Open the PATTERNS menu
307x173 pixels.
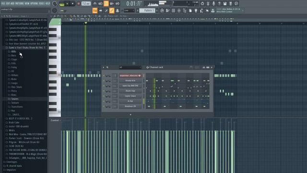tap(20, 3)
